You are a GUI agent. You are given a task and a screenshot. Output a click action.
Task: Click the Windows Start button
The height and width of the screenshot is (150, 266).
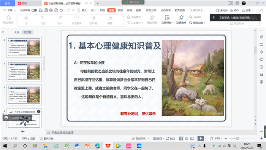point(5,146)
